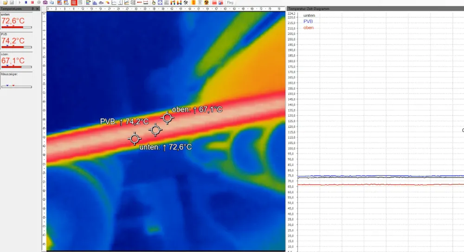Click the 'oben' legend label in diagram
This screenshot has width=464, height=252.
pos(308,28)
